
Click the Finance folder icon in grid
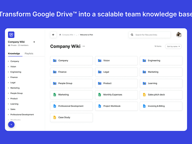[55, 72]
